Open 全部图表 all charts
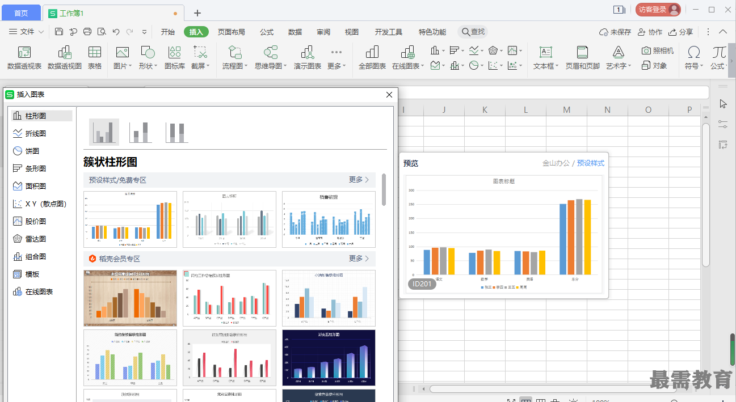This screenshot has height=402, width=736. [372, 58]
